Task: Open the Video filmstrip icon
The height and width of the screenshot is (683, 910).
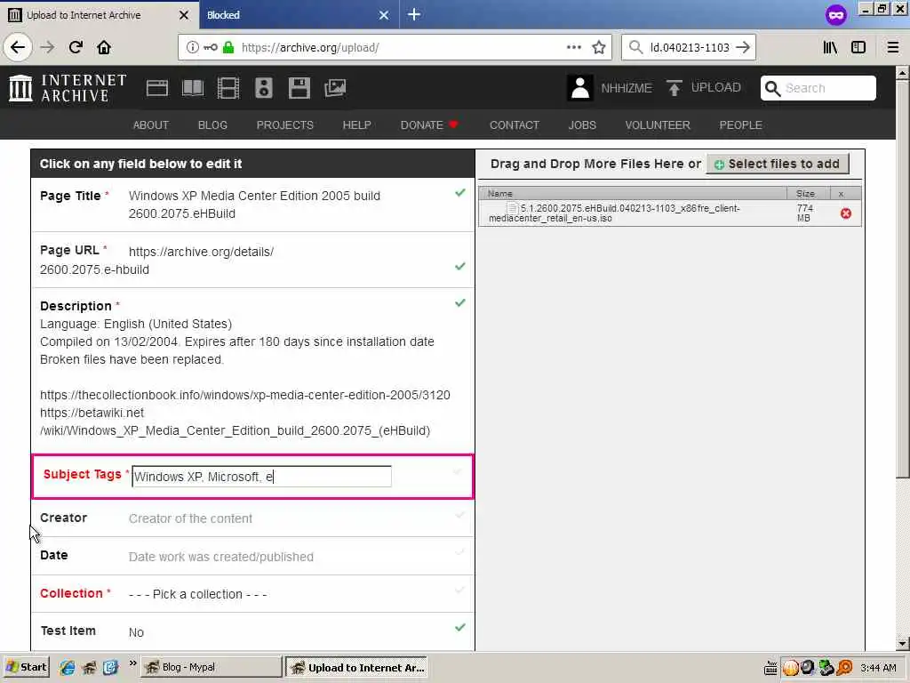Action: point(228,88)
